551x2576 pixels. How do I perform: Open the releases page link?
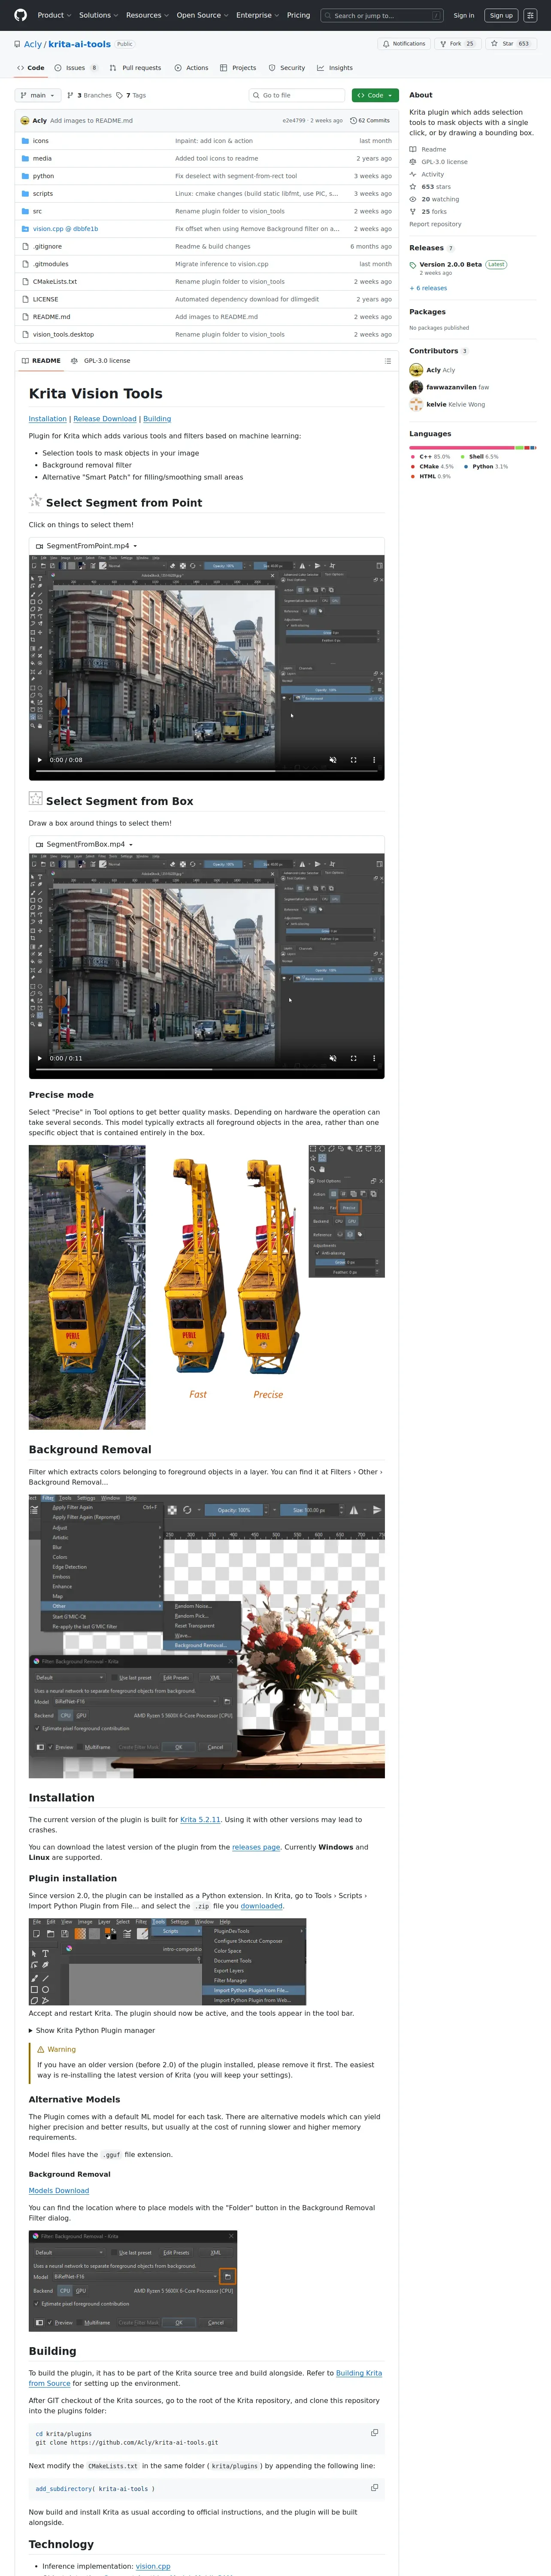256,1847
